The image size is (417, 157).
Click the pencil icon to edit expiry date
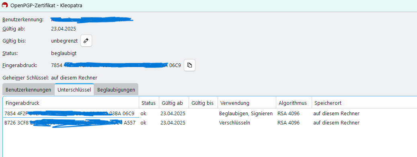86,41
